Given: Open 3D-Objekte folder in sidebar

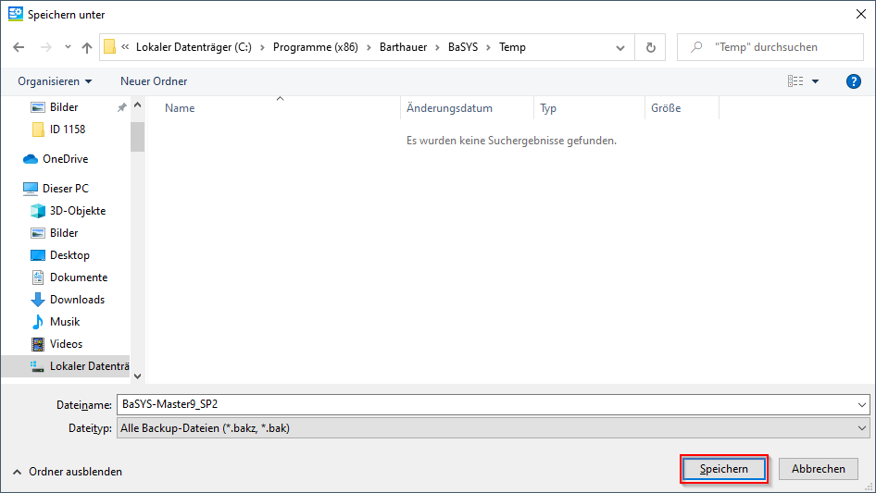Looking at the screenshot, I should (77, 211).
